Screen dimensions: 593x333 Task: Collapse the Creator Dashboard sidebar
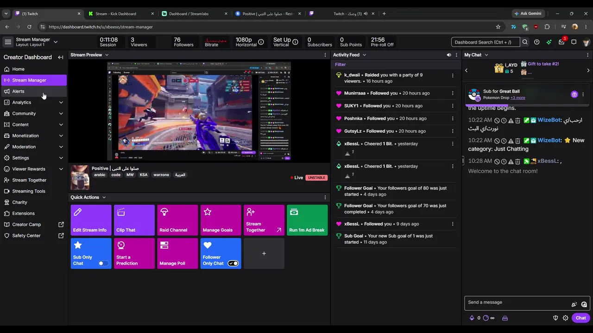[x=61, y=57]
